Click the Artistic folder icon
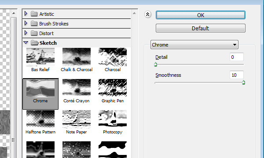Image resolution: width=264 pixels, height=158 pixels. (34, 14)
